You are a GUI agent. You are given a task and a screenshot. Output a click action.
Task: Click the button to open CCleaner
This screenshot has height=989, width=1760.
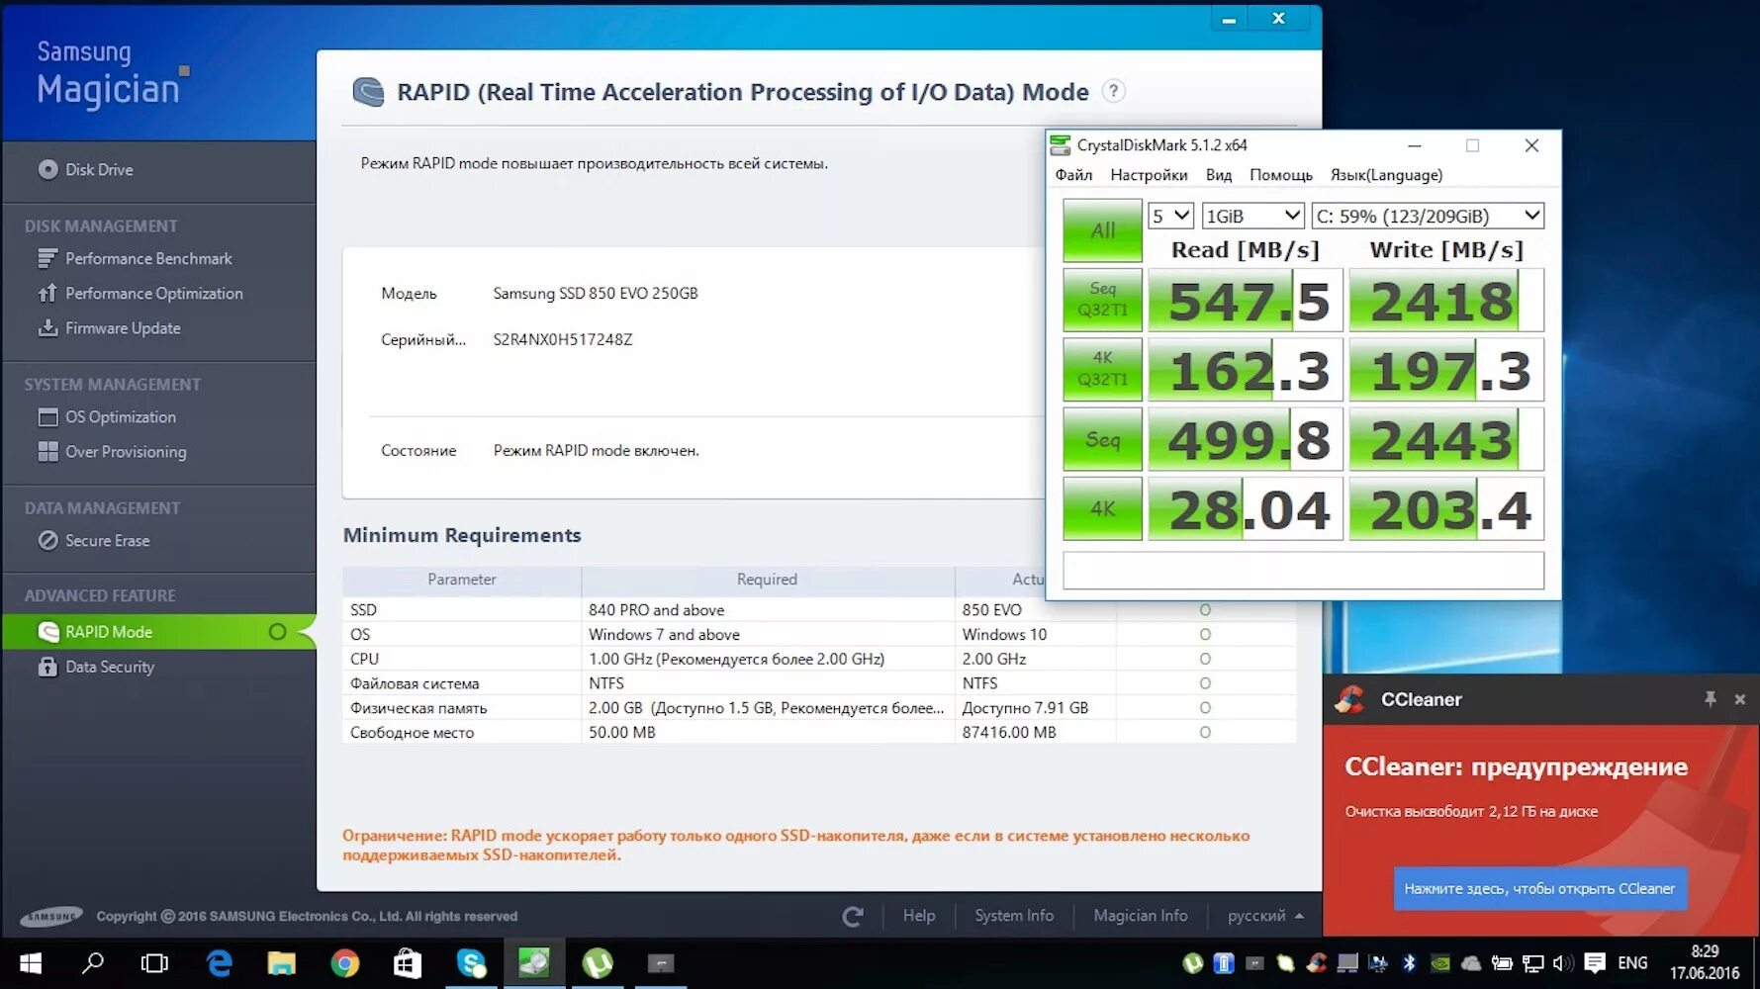coord(1539,888)
